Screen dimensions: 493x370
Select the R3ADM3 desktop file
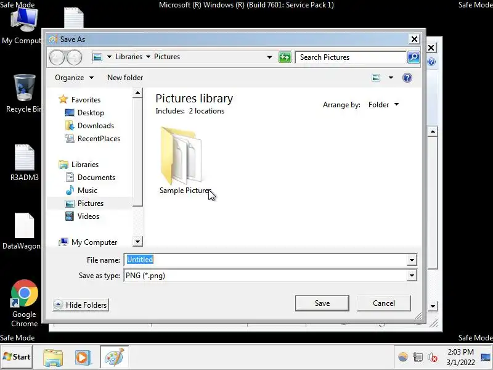coord(25,163)
